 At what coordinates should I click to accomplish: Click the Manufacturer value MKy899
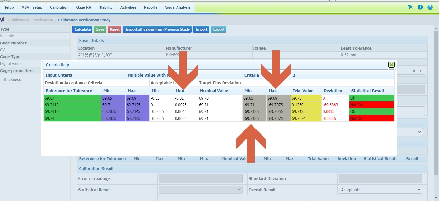pos(172,55)
